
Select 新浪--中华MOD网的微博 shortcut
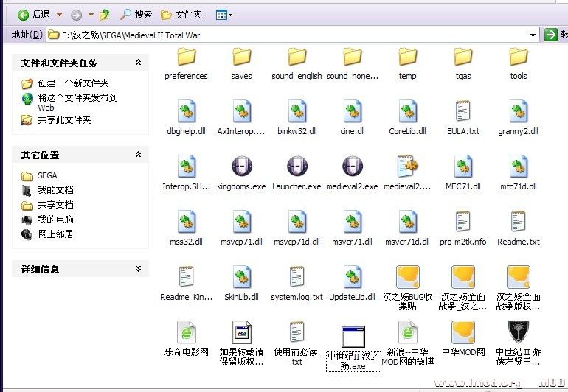pyautogui.click(x=407, y=343)
